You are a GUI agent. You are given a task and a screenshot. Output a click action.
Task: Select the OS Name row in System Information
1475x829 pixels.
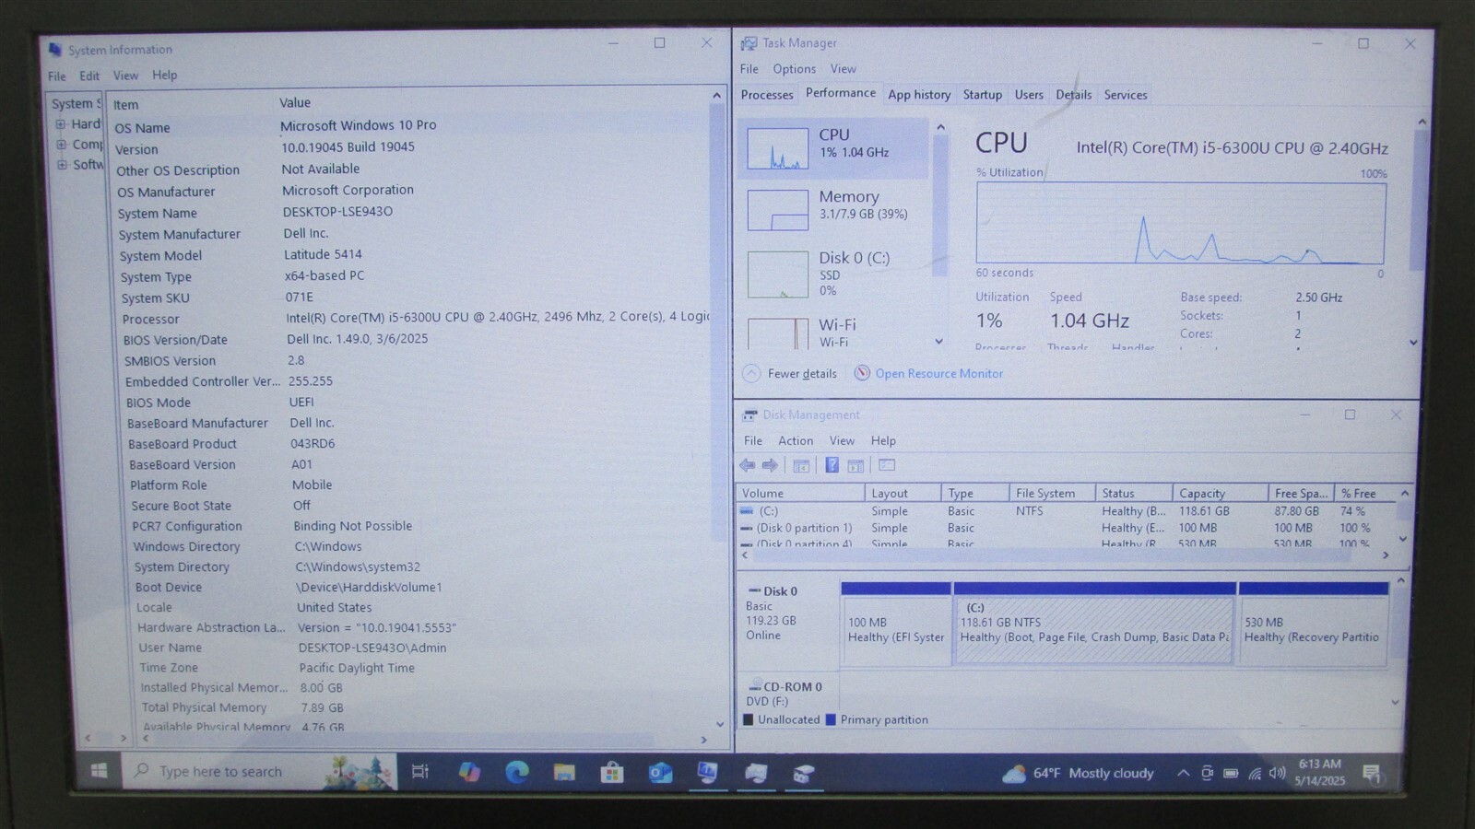(x=410, y=127)
